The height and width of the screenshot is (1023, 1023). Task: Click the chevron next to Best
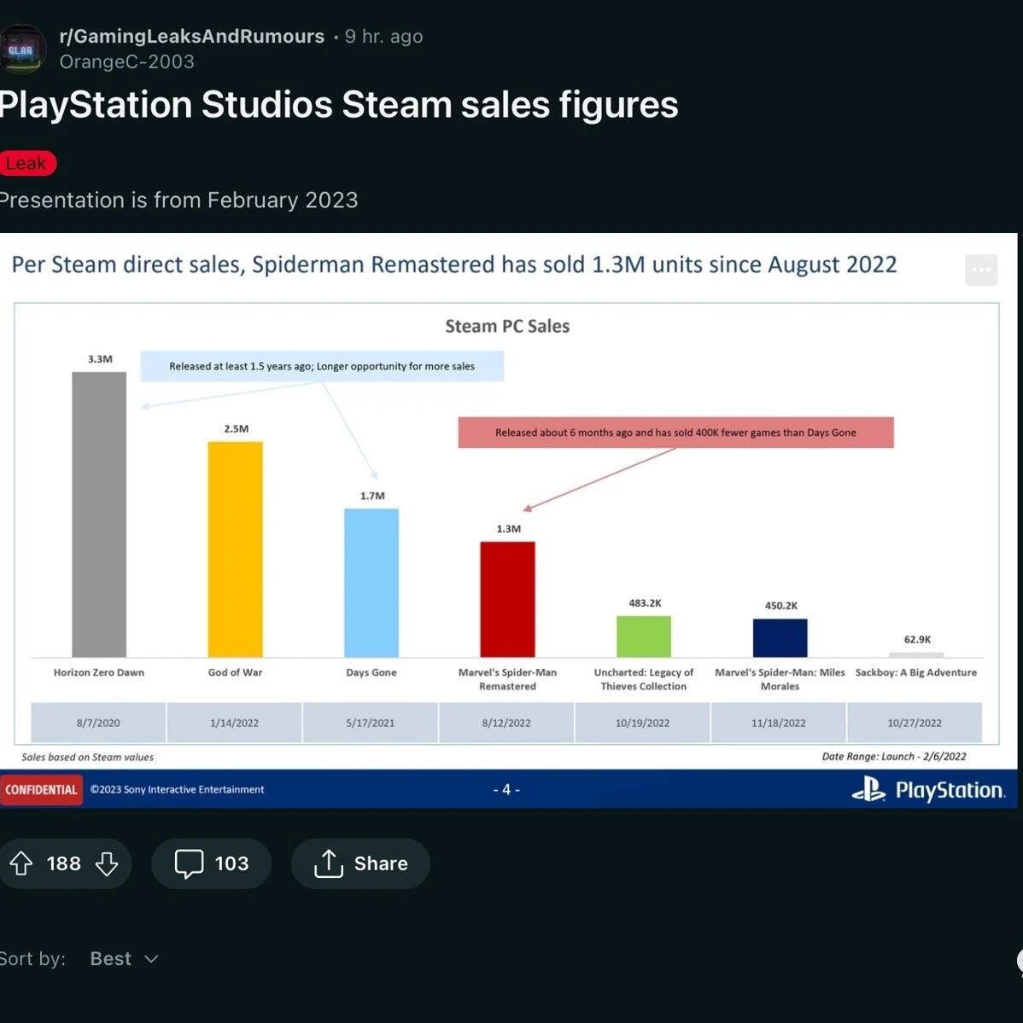(151, 959)
